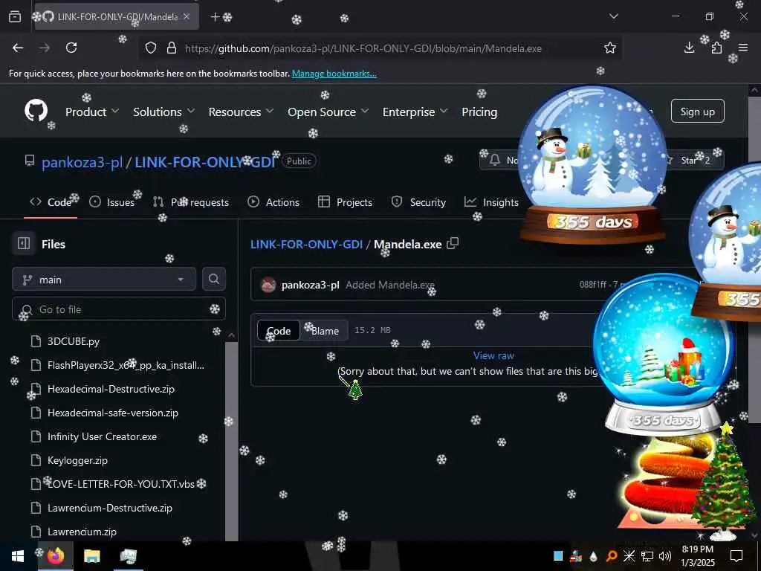This screenshot has width=761, height=571.
Task: Switch to the Code tab
Action: tap(51, 202)
